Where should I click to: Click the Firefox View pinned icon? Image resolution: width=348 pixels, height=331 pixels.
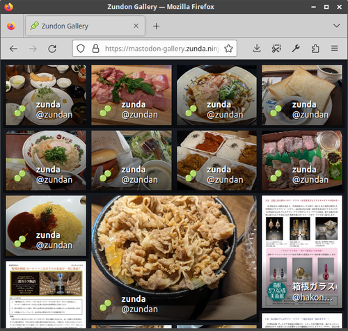coord(11,26)
